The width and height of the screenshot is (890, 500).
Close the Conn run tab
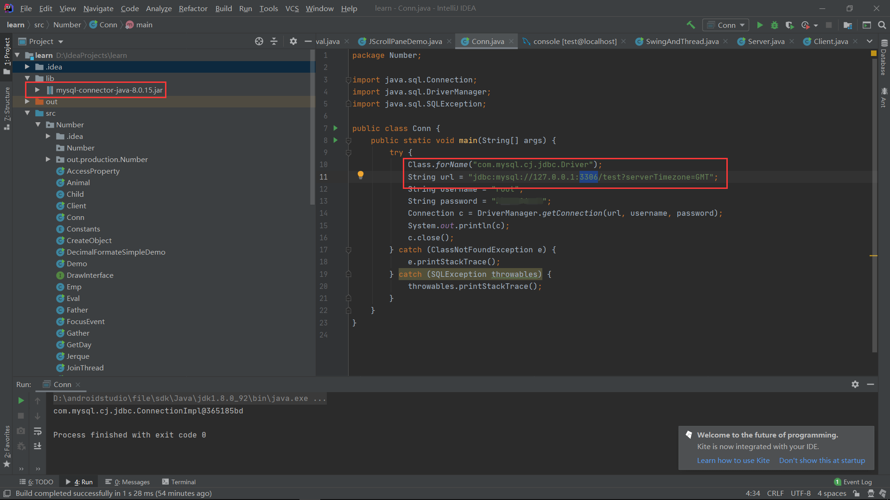click(x=78, y=385)
